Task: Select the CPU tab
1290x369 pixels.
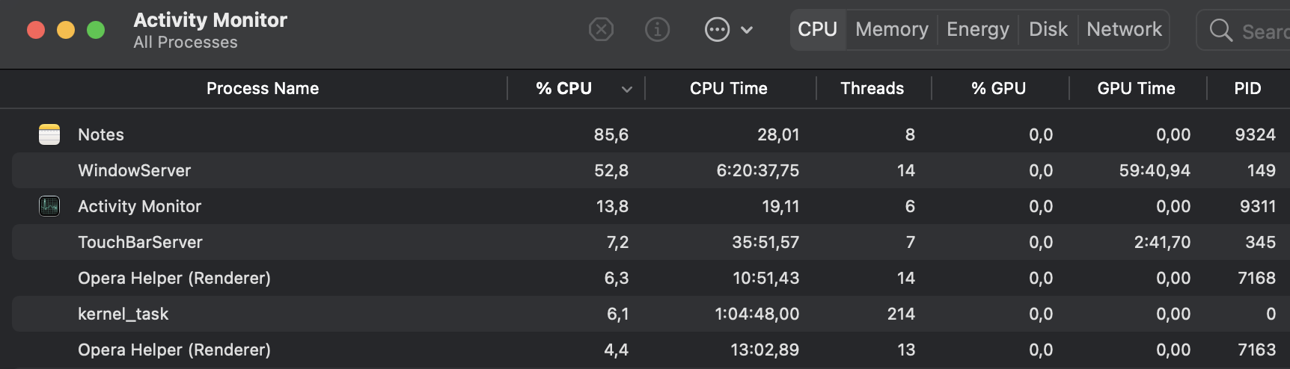Action: (x=817, y=30)
